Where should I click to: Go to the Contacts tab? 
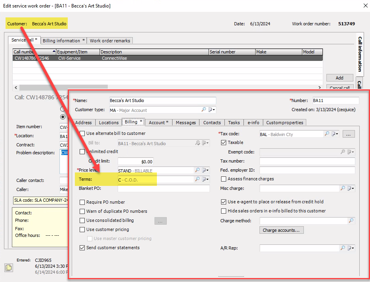click(x=212, y=123)
